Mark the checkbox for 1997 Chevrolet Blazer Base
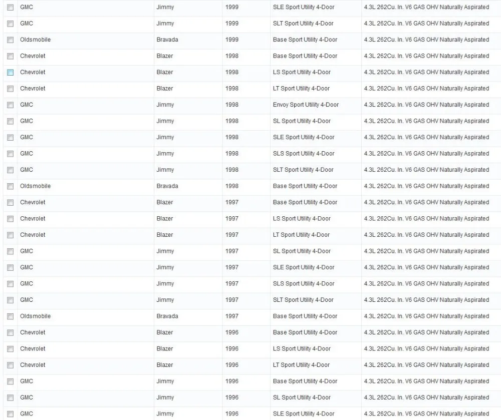Screen dimensions: 501x420 pyautogui.click(x=10, y=203)
